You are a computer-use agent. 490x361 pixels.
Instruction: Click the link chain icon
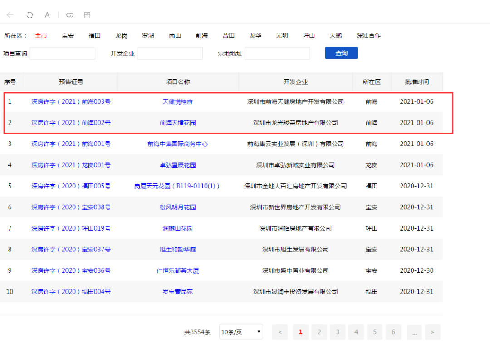pos(70,14)
